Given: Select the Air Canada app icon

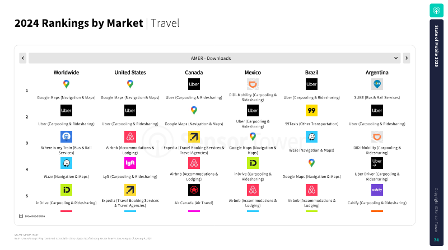Looking at the screenshot, I should pyautogui.click(x=194, y=190).
